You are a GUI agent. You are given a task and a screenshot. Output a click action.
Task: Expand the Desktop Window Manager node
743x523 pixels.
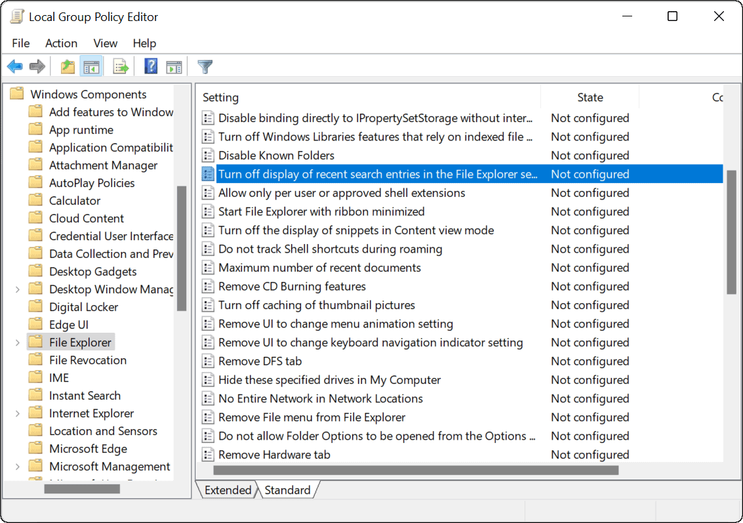(18, 289)
